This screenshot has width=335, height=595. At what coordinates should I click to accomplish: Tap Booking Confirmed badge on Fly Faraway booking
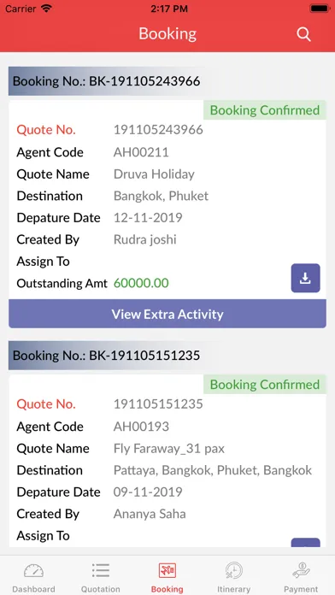click(265, 385)
